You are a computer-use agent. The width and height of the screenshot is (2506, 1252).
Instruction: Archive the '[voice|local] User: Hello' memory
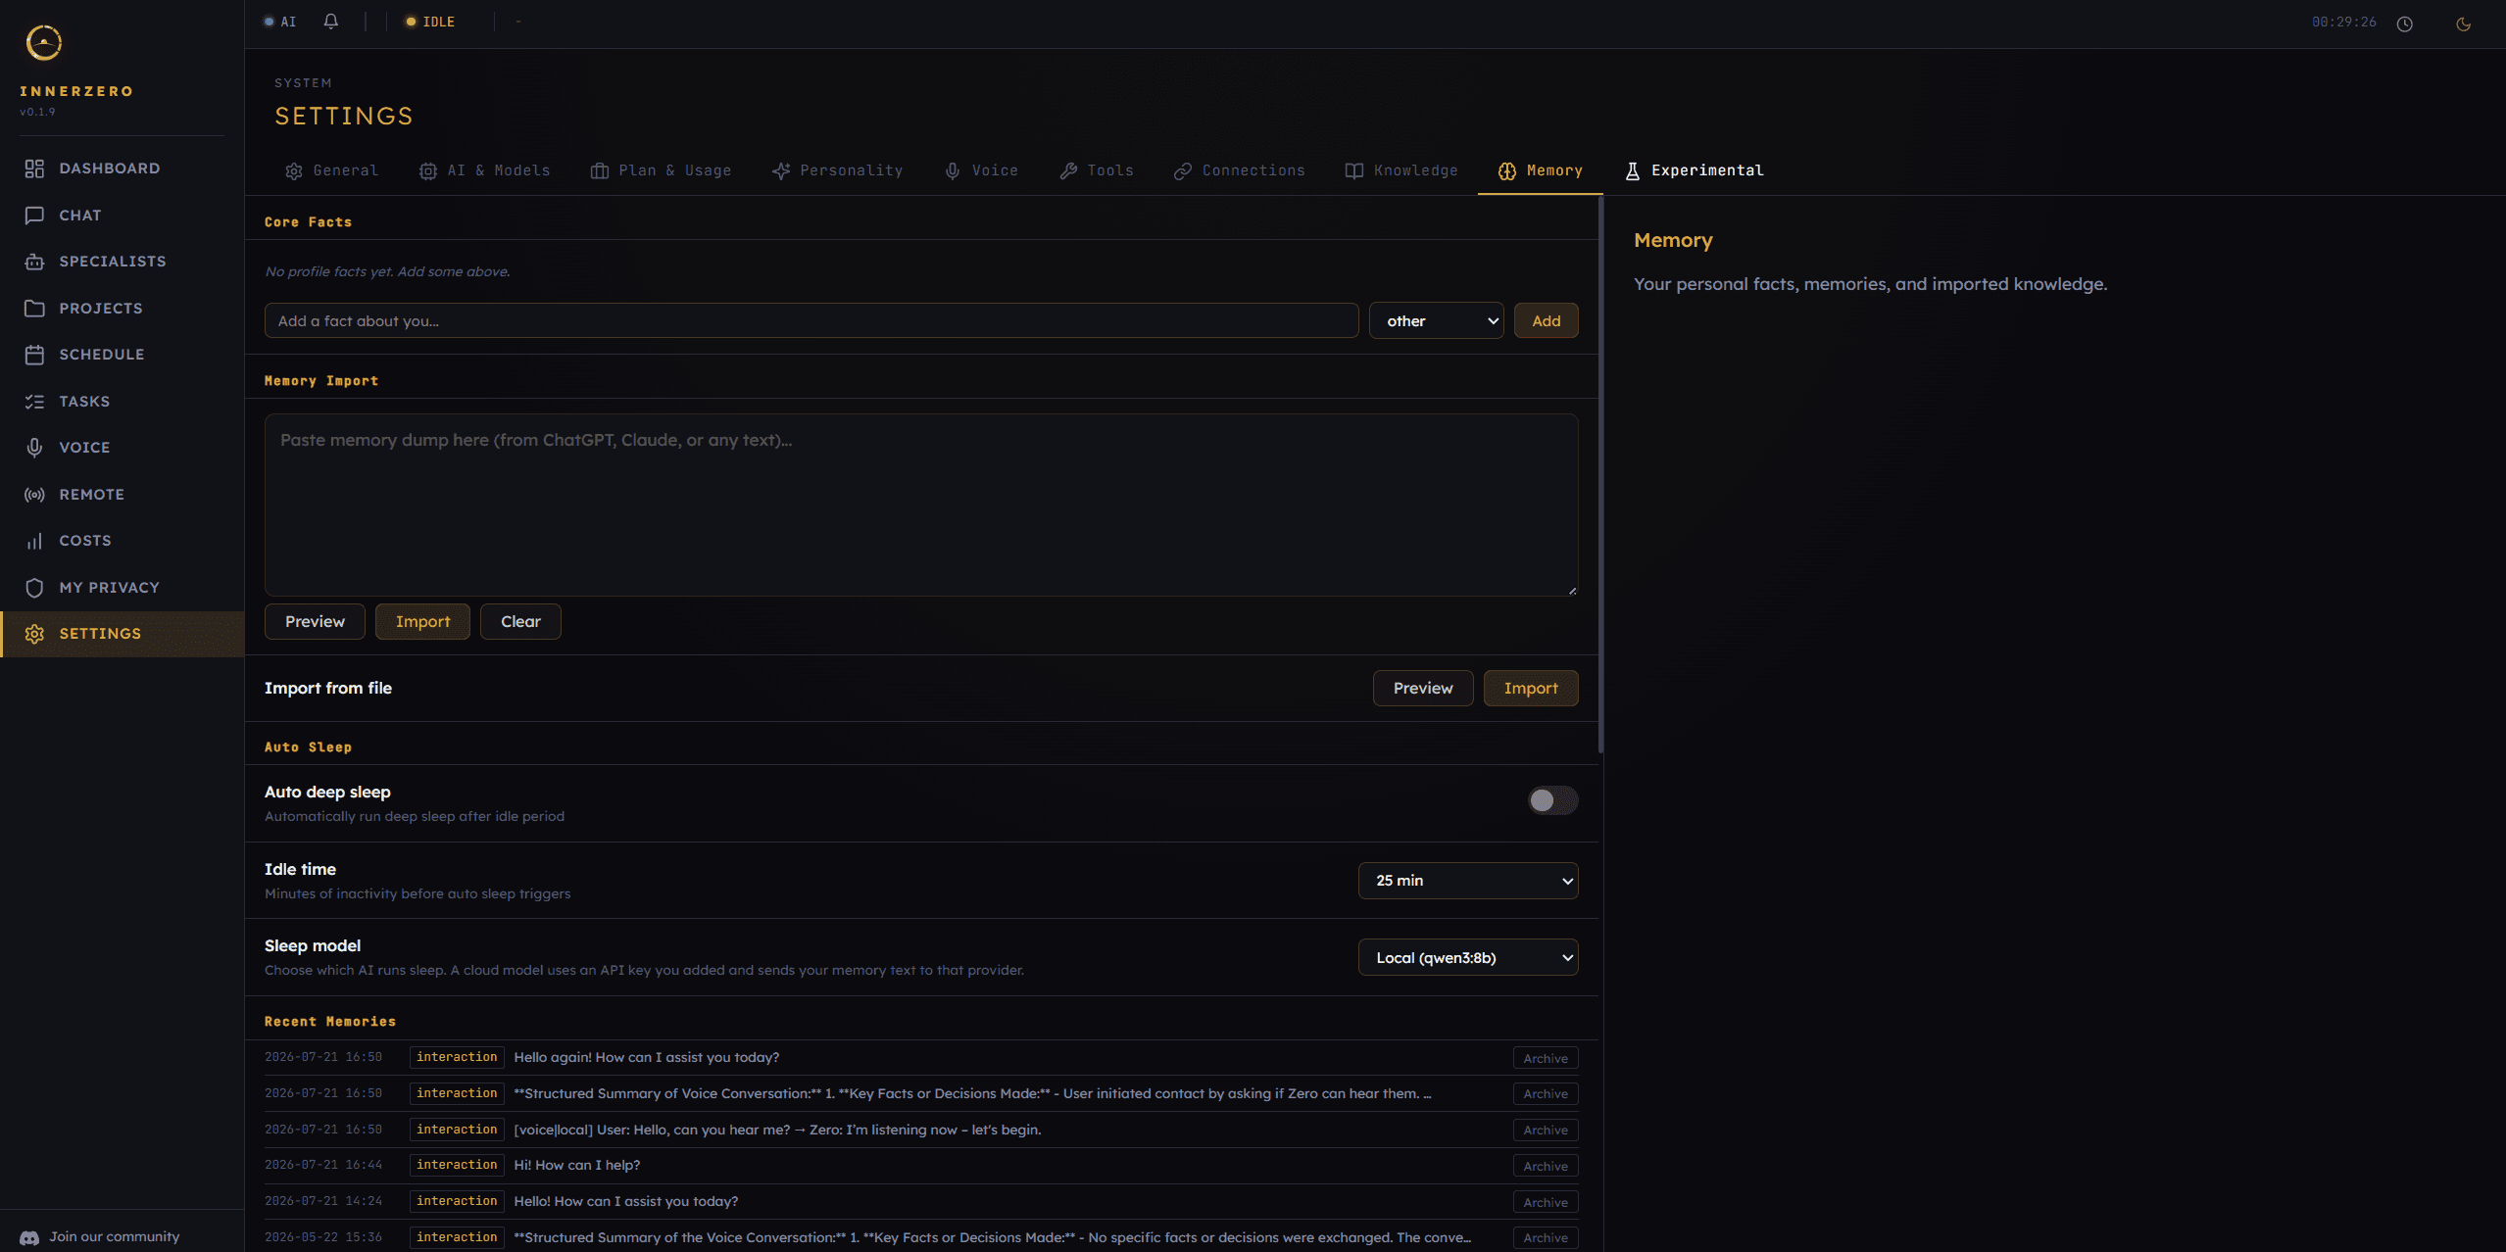click(x=1546, y=1130)
